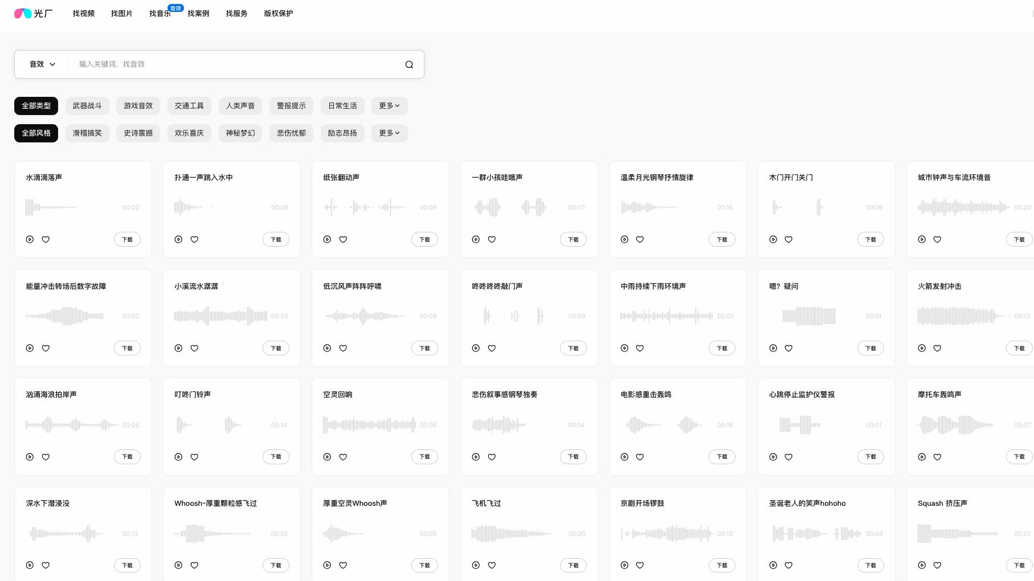Play 汹涌海浪拍岸声 sound
The image size is (1034, 581).
coord(30,457)
